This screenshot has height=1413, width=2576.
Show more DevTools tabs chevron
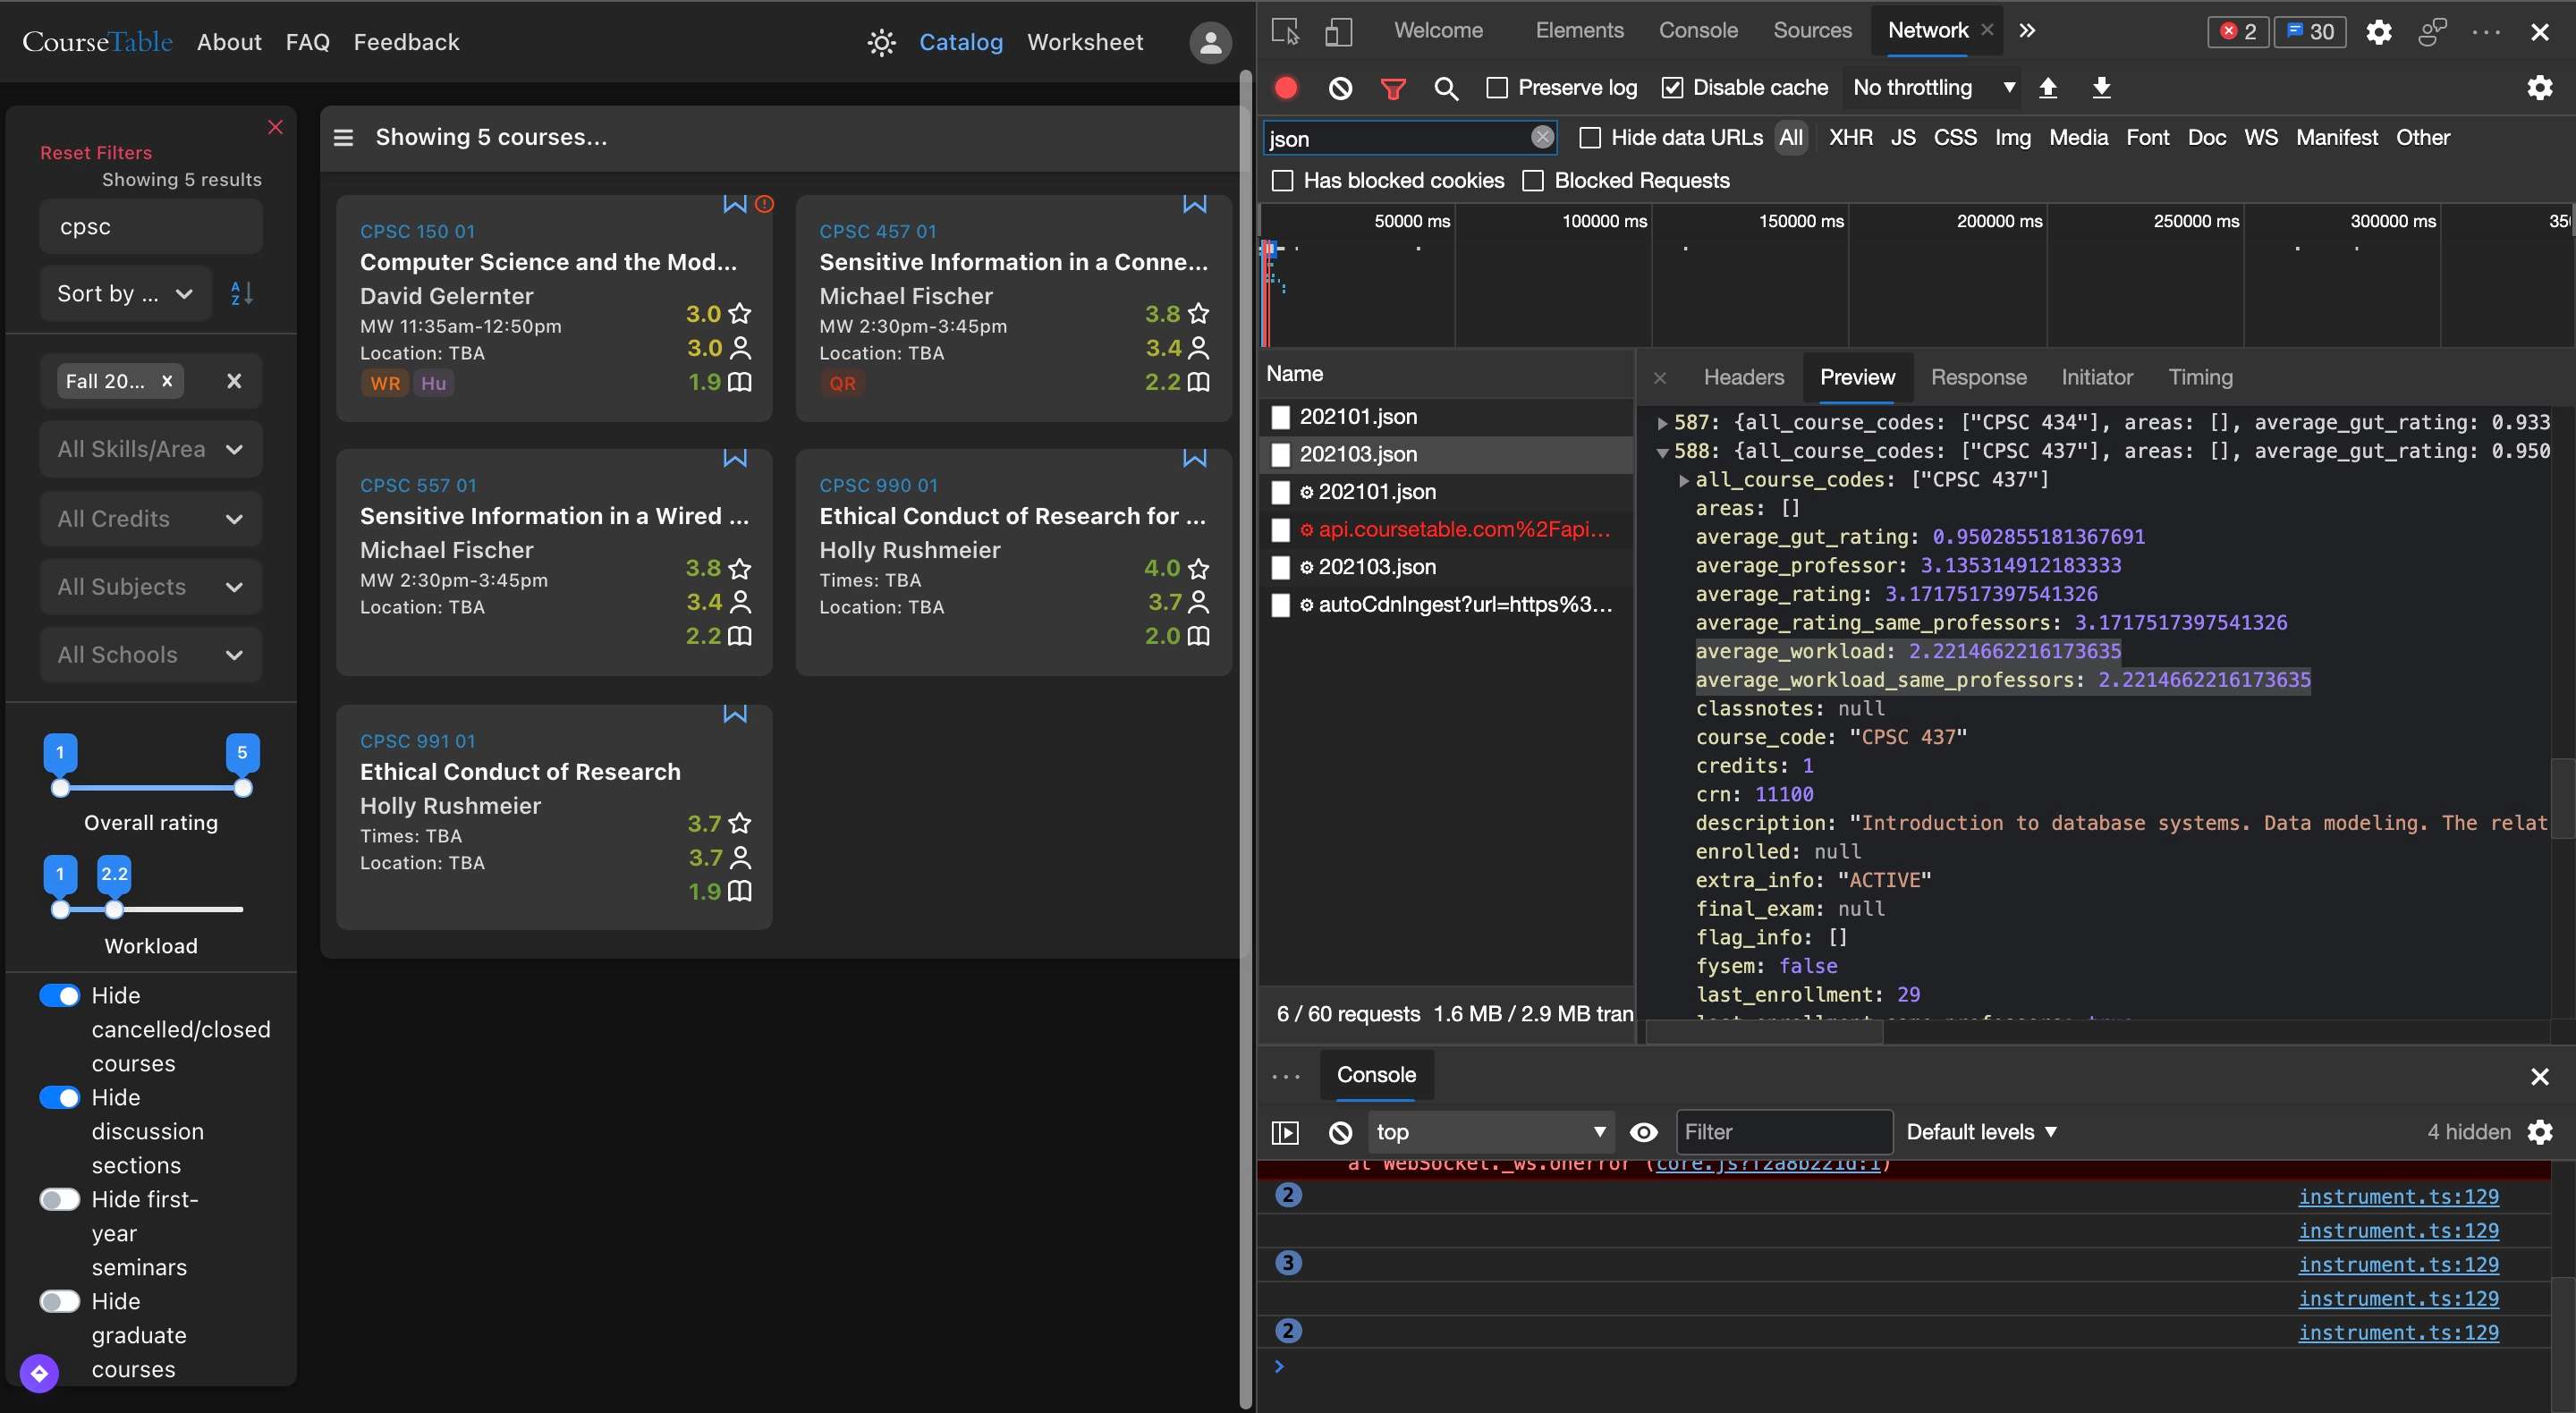[x=2026, y=31]
